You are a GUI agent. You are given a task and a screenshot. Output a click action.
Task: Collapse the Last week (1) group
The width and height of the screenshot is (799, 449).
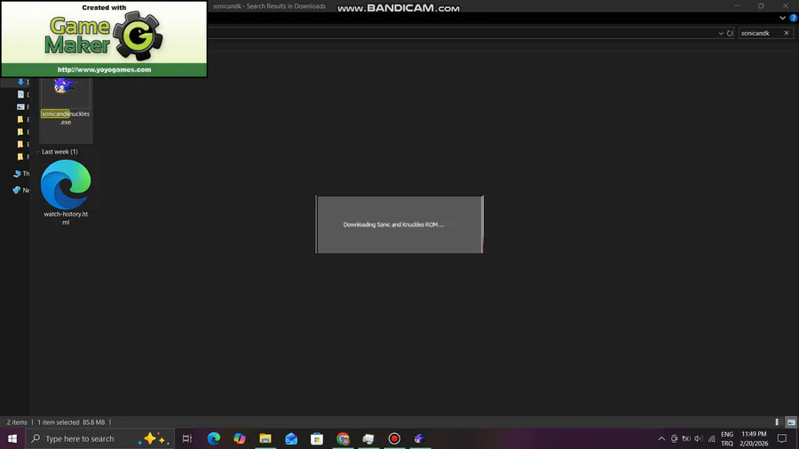37,152
